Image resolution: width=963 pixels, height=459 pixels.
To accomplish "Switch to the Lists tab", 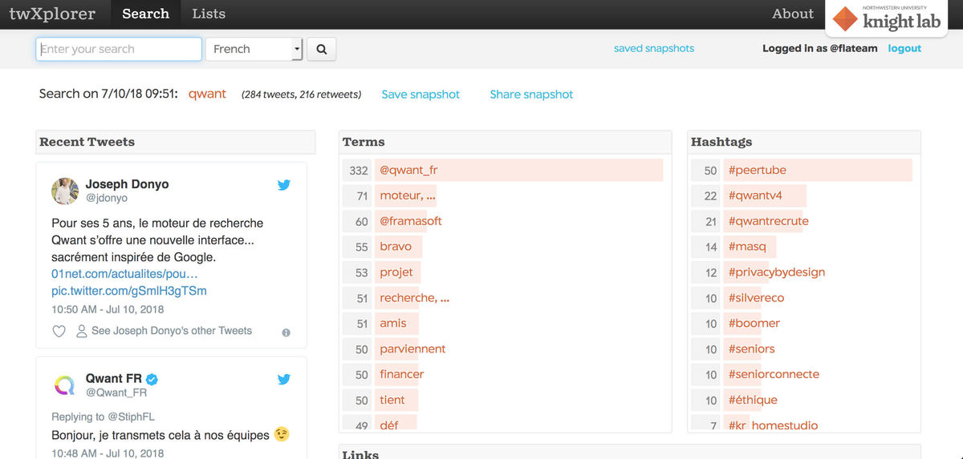I will [209, 14].
